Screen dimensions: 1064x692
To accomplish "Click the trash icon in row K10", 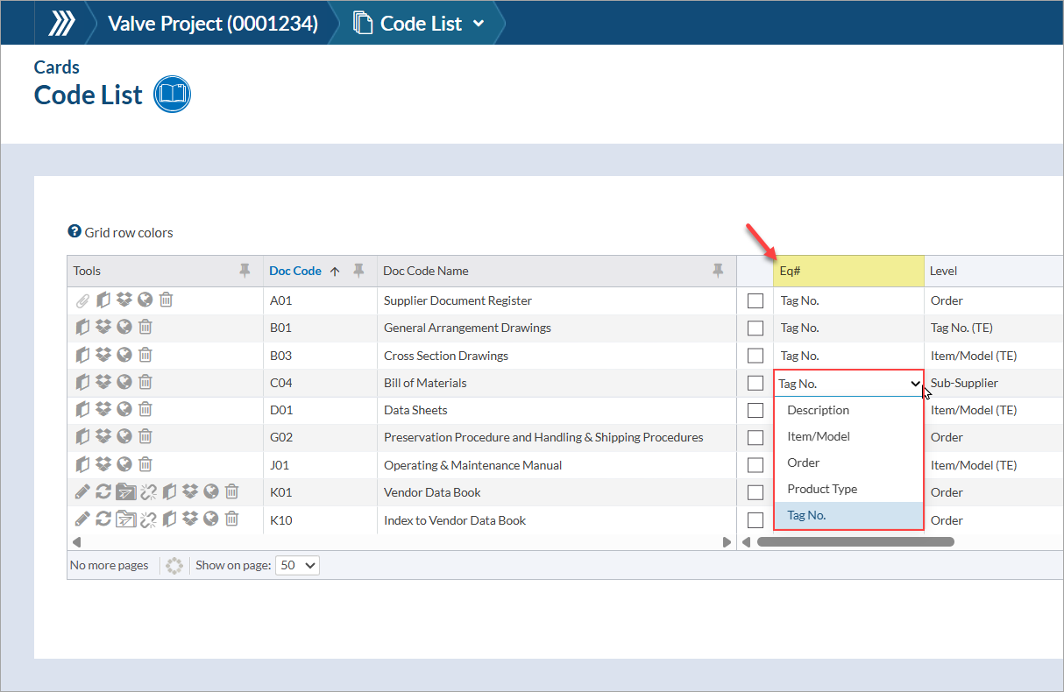I will (231, 519).
